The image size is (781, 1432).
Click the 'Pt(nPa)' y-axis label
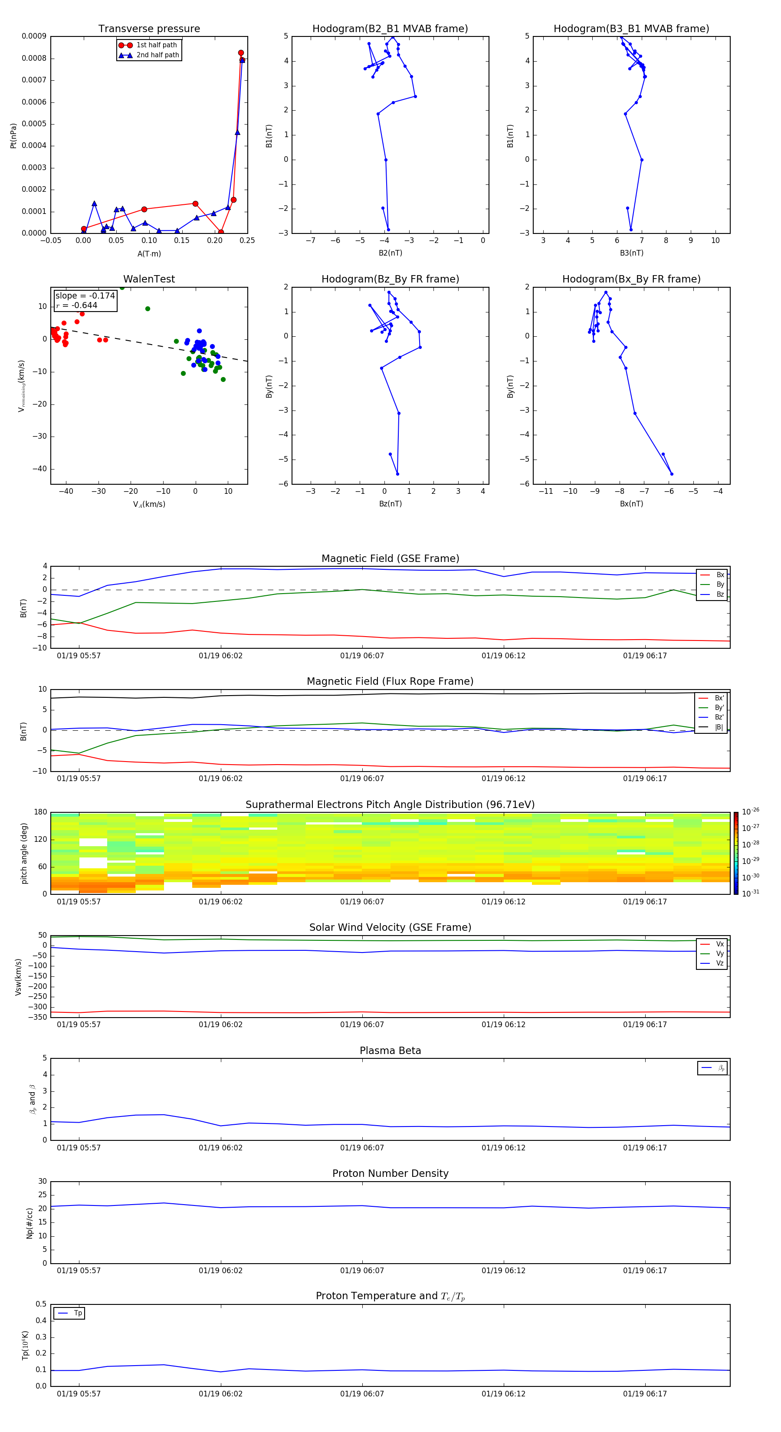pyautogui.click(x=13, y=136)
